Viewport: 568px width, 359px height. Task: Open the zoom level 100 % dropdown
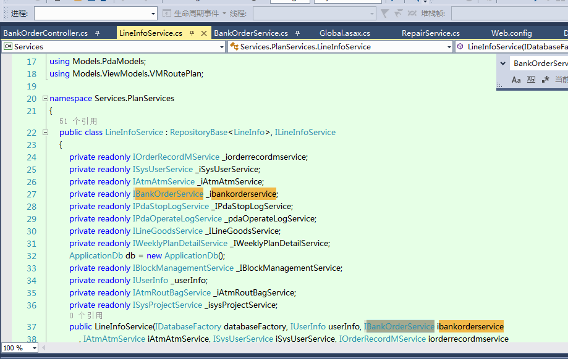click(33, 348)
